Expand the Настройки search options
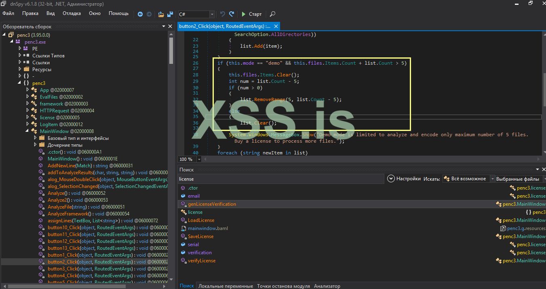546x289 pixels. tap(391, 179)
